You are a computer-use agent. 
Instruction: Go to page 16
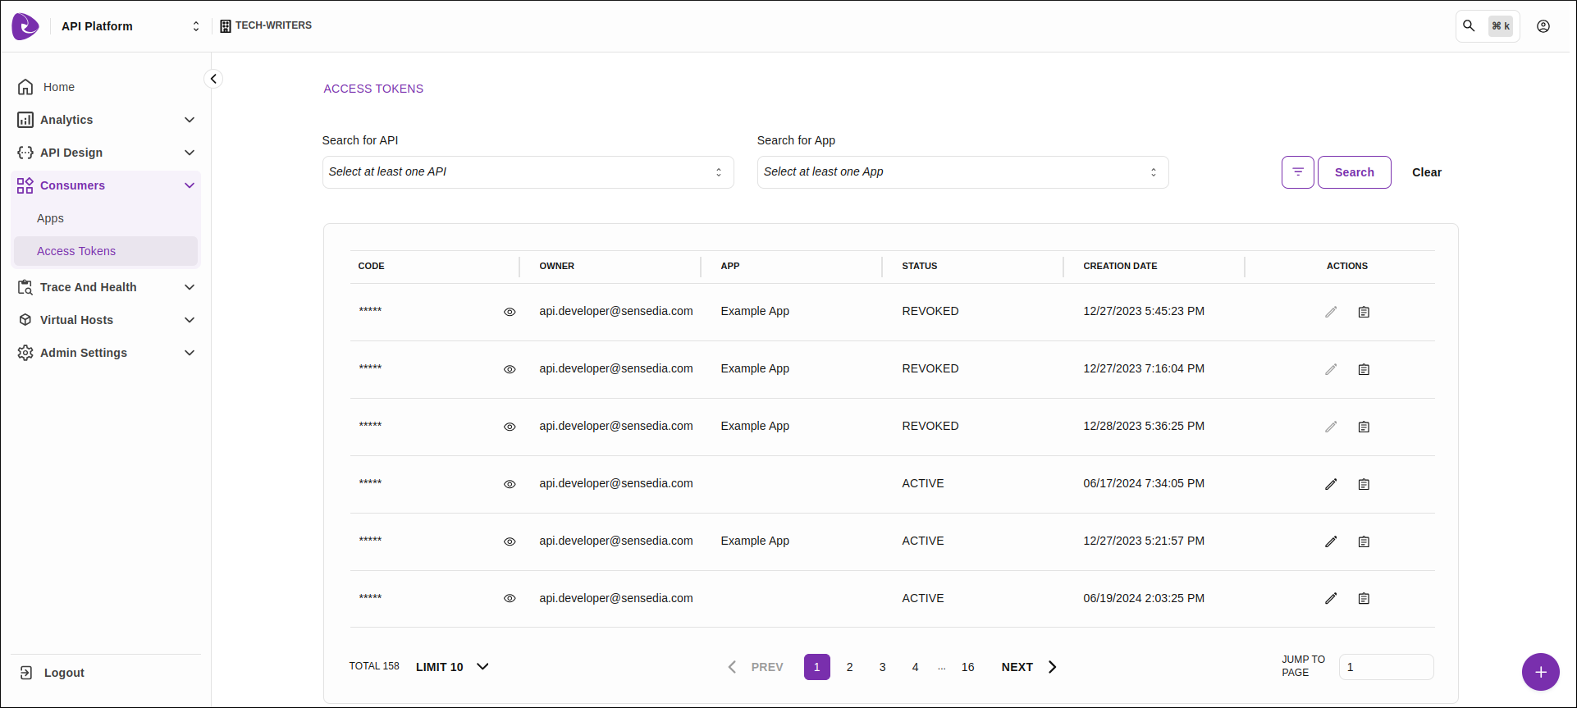[967, 667]
